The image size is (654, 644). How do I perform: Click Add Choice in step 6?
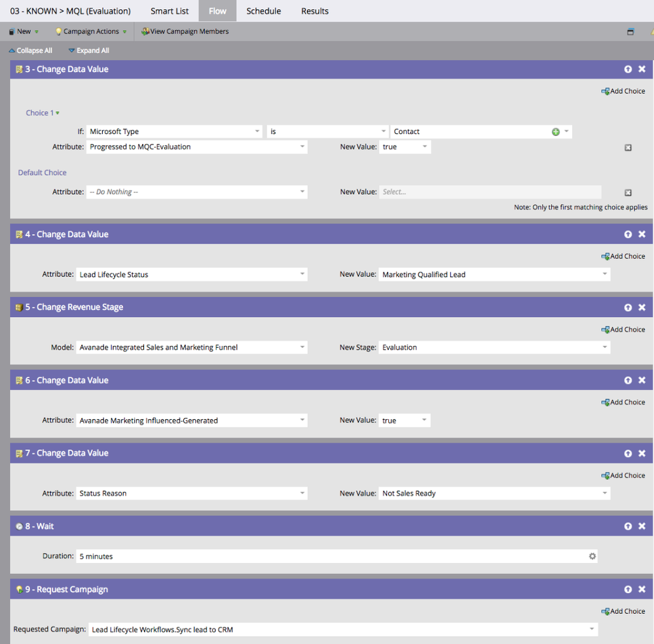623,402
